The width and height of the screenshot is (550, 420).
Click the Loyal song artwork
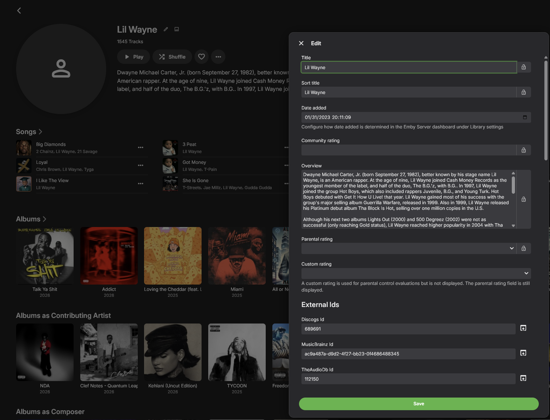[24, 166]
